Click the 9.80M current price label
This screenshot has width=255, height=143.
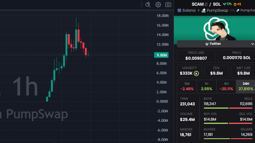pos(161,55)
